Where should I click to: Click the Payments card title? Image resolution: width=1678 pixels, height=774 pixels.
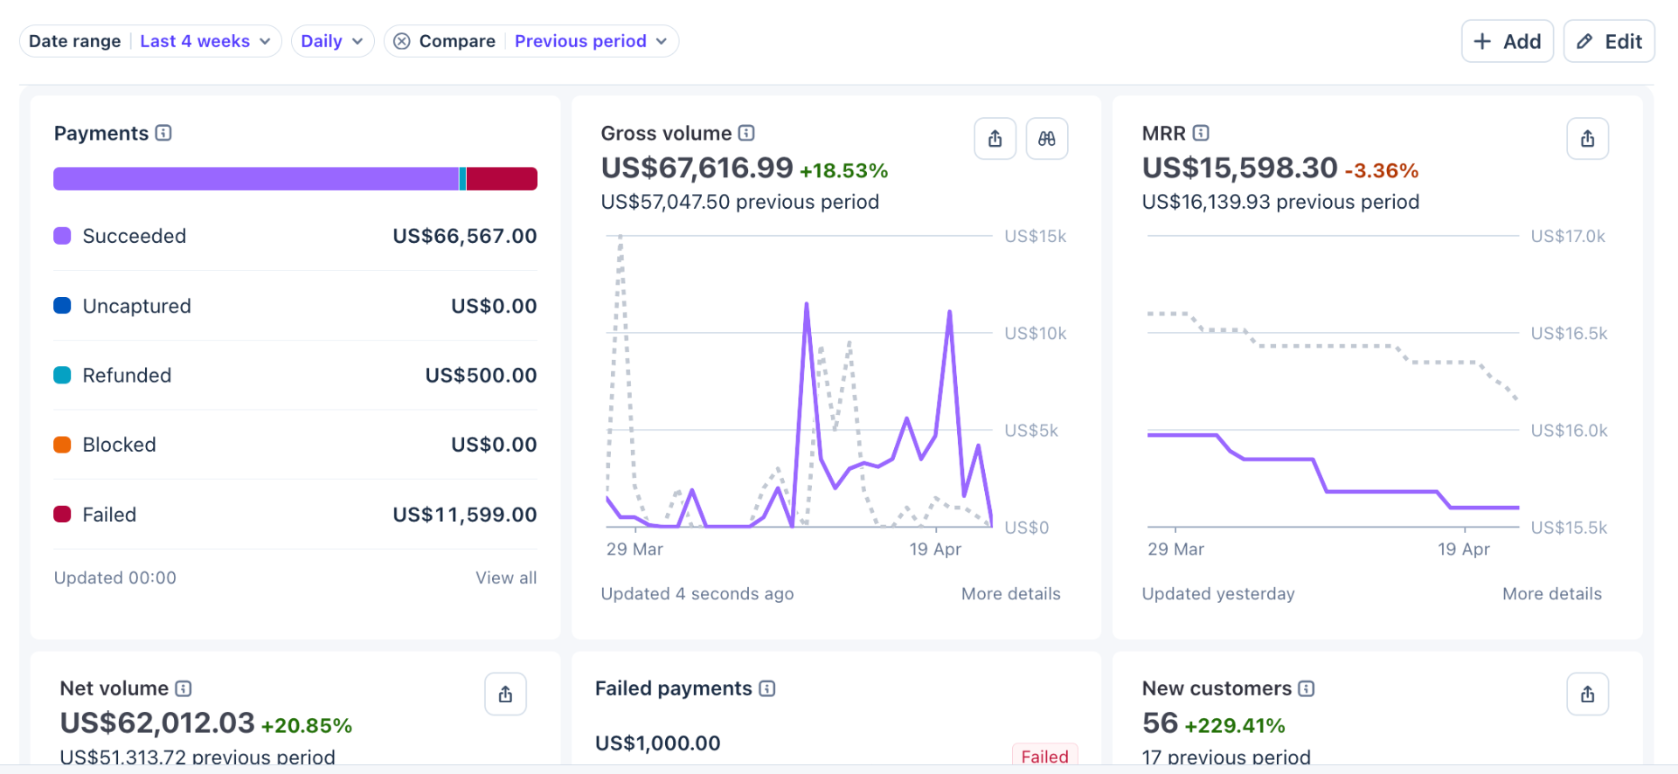(x=101, y=134)
